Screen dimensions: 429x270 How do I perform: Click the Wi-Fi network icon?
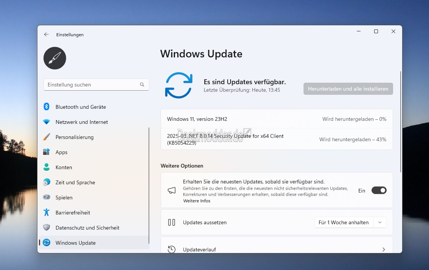46,122
